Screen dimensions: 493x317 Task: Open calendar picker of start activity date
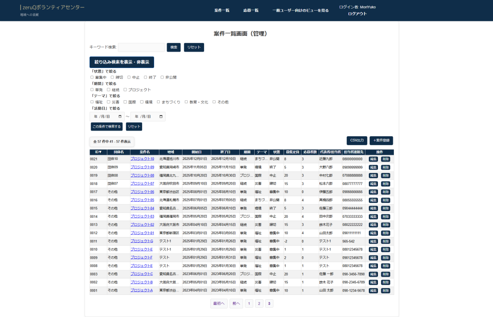[x=120, y=117]
